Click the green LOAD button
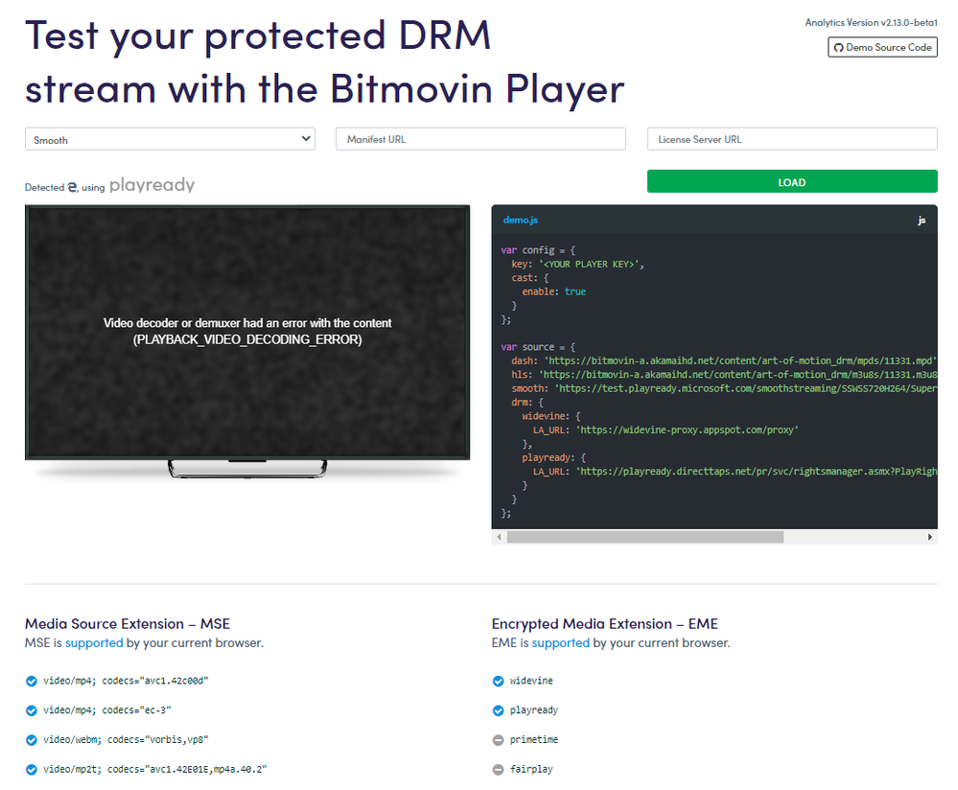 pyautogui.click(x=792, y=181)
